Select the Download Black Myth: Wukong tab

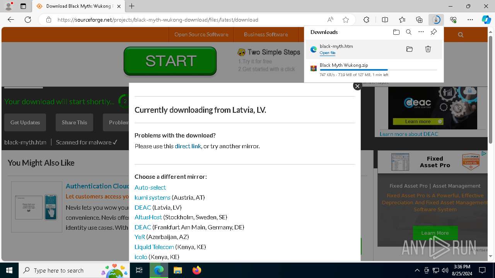tap(79, 6)
